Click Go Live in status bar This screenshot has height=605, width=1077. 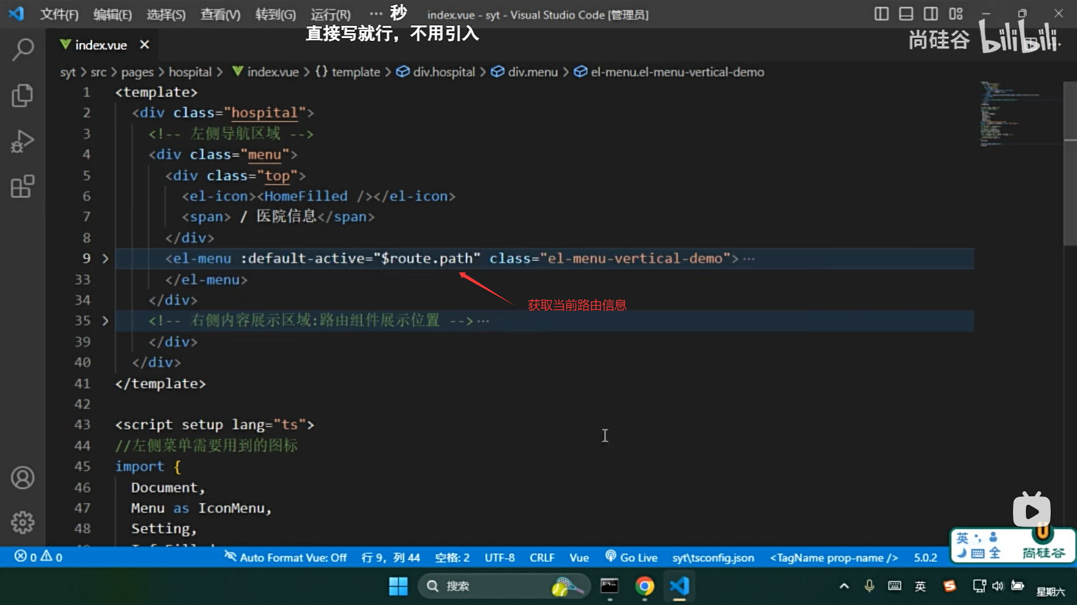pyautogui.click(x=631, y=557)
